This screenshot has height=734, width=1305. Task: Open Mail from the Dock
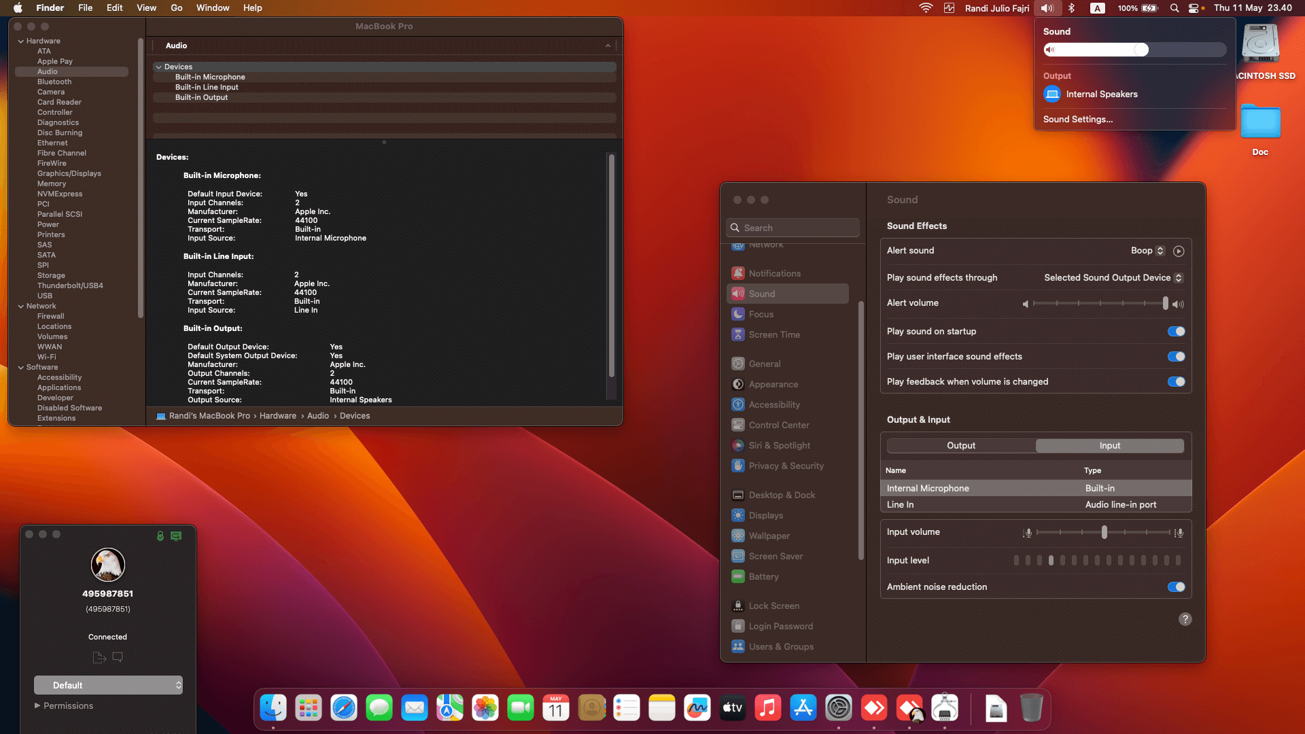click(415, 708)
